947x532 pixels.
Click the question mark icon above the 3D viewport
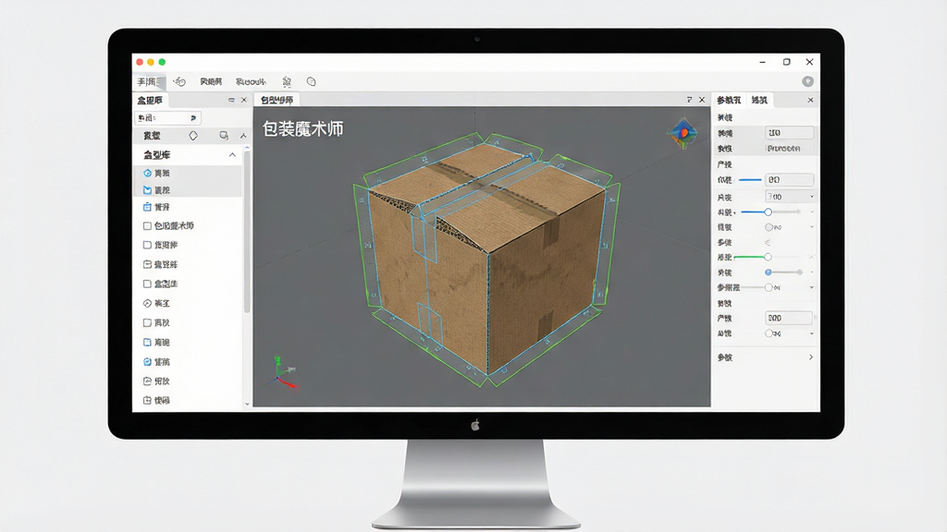point(689,100)
